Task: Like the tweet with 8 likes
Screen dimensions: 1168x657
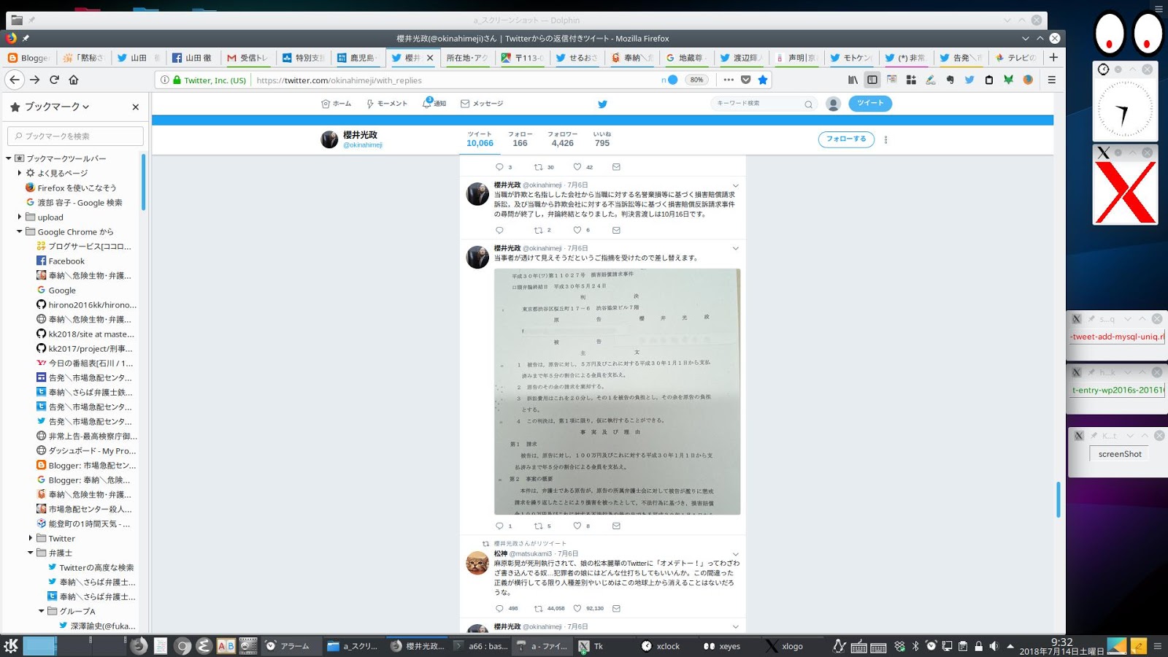Action: (x=577, y=526)
